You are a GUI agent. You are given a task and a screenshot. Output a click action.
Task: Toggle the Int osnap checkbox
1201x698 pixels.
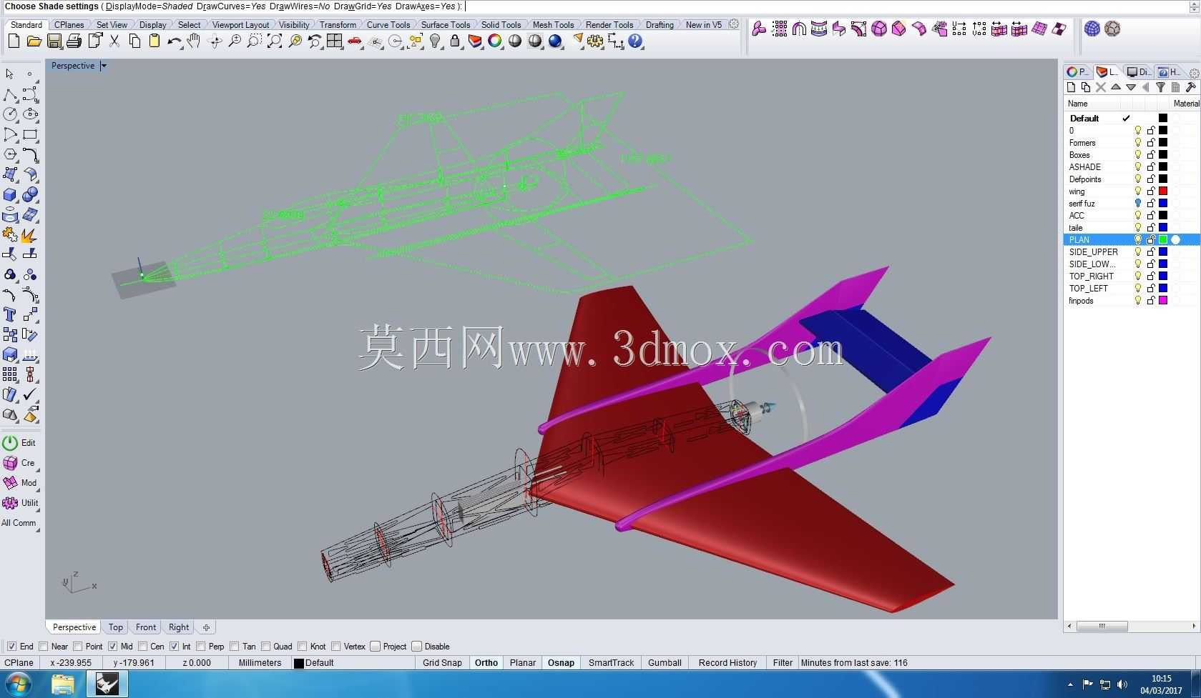pyautogui.click(x=174, y=647)
